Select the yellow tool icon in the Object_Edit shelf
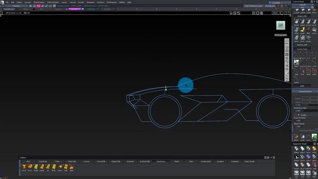 tap(303, 30)
